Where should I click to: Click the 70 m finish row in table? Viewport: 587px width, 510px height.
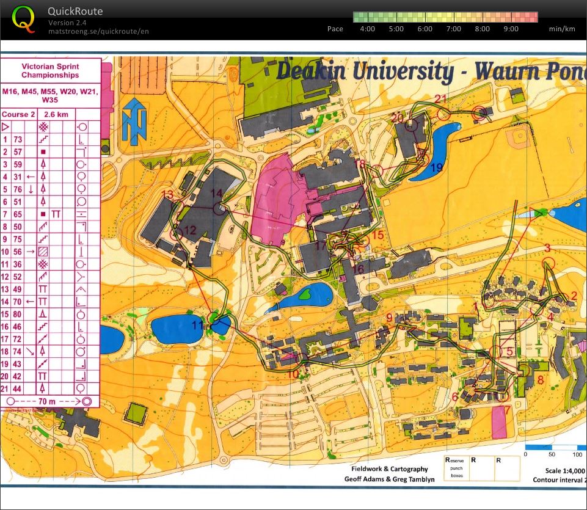tap(50, 401)
